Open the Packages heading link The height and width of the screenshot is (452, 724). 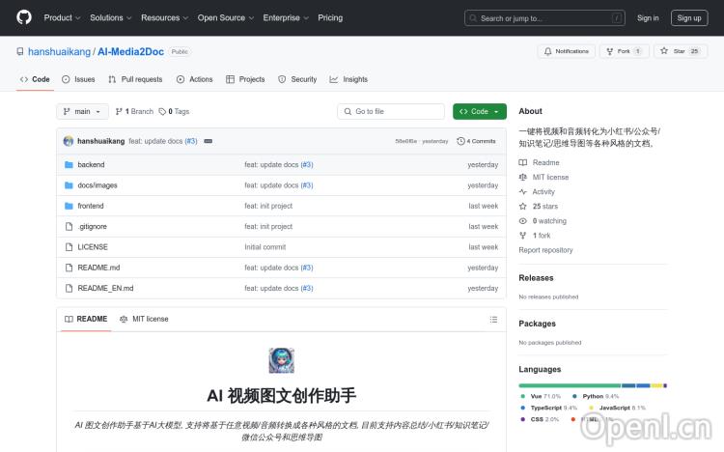(537, 324)
